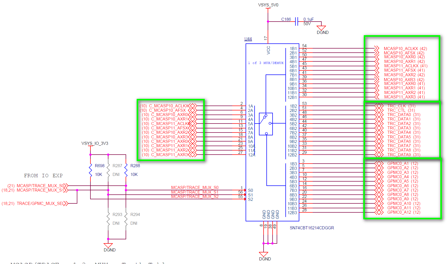Select the TRC_CTL (31) port

[x=395, y=110]
